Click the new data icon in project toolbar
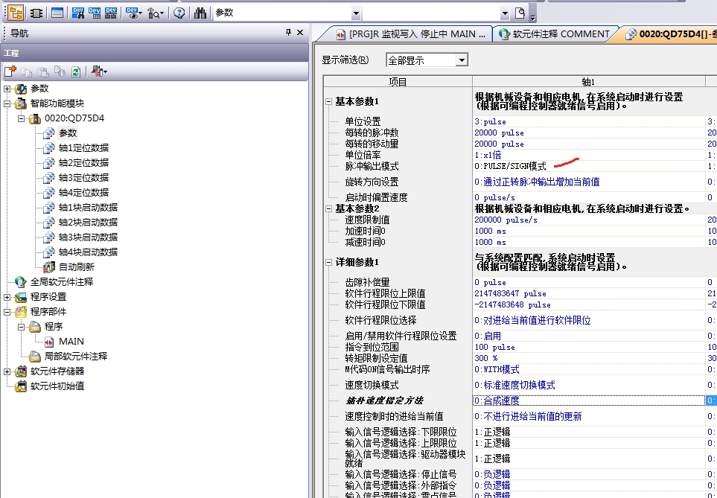717x498 pixels. 10,71
